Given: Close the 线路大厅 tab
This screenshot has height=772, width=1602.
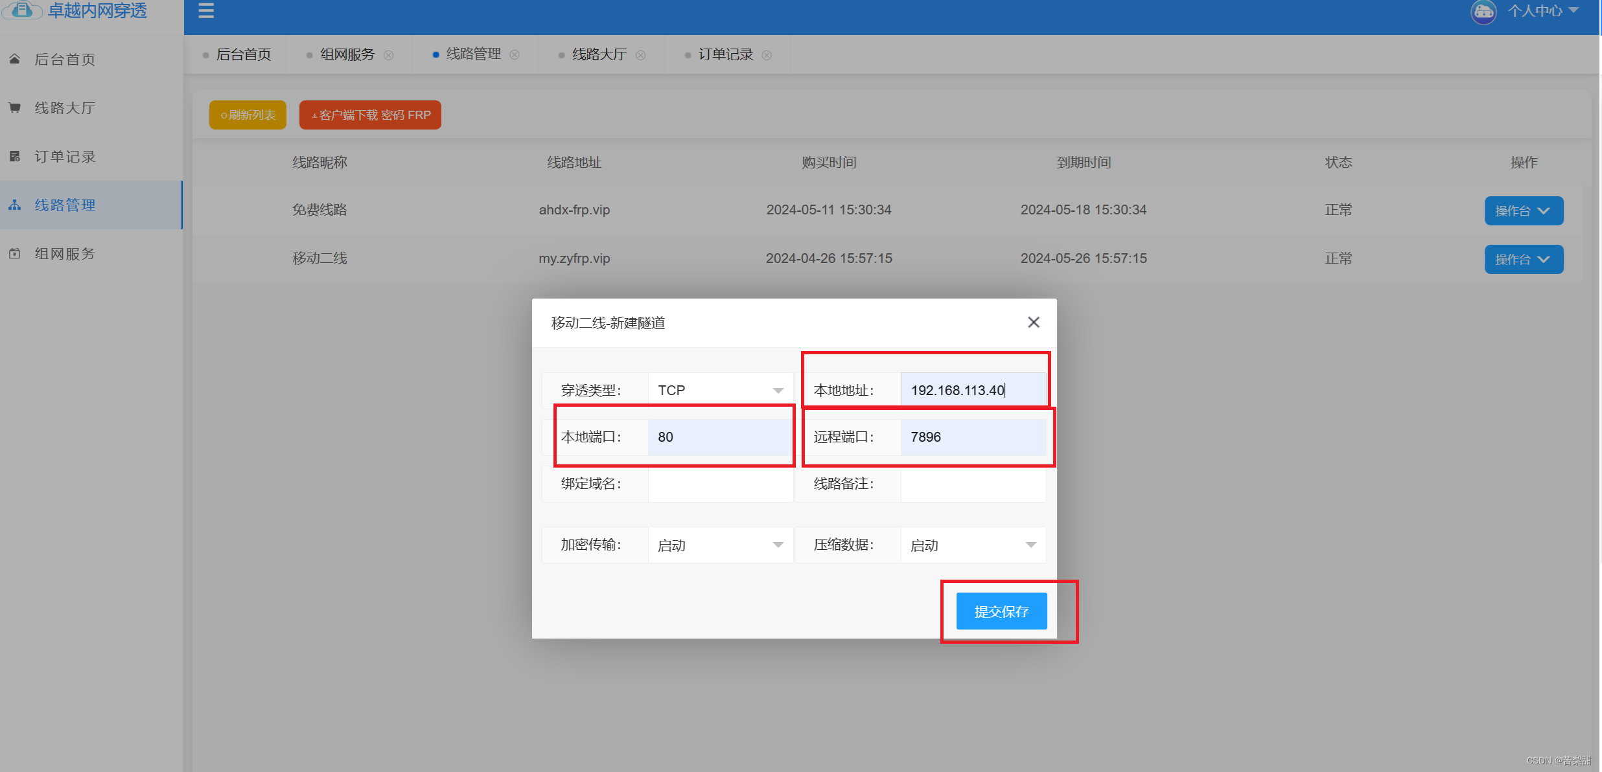Looking at the screenshot, I should 641,55.
